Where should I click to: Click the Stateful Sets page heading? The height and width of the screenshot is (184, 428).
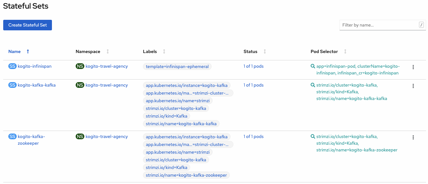pyautogui.click(x=26, y=6)
